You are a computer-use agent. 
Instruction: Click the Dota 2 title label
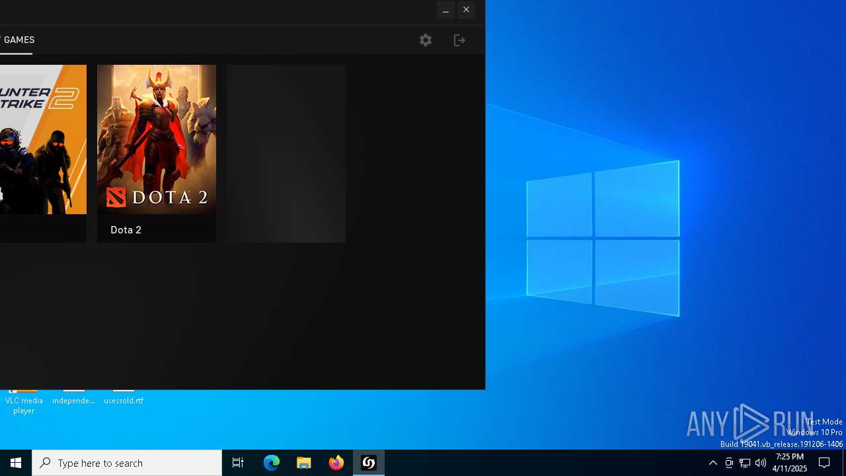[126, 230]
